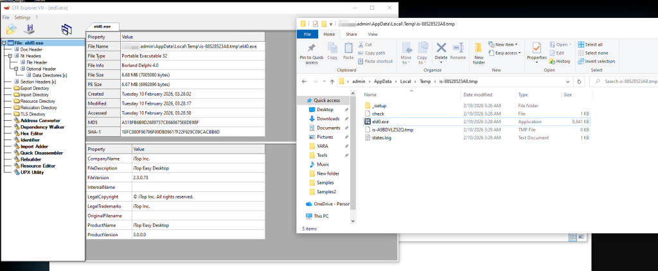Click the Delete X icon

(441, 48)
